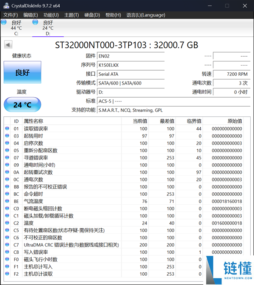Image resolution: width=254 pixels, height=285 pixels.
Task: Click the standard field ACS-5
Action: (174, 101)
